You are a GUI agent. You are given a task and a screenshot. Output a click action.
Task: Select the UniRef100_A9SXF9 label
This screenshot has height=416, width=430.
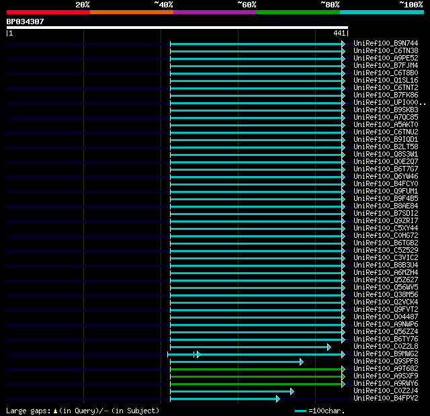[386, 376]
